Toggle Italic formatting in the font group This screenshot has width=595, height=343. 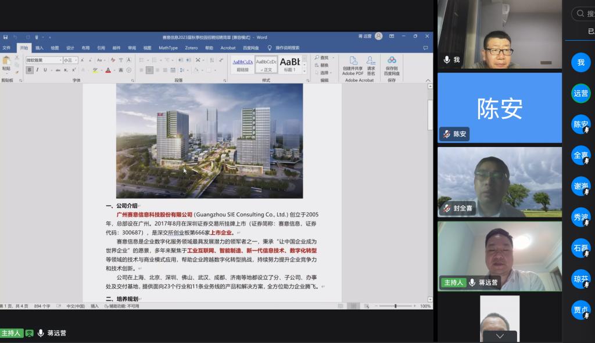click(37, 70)
